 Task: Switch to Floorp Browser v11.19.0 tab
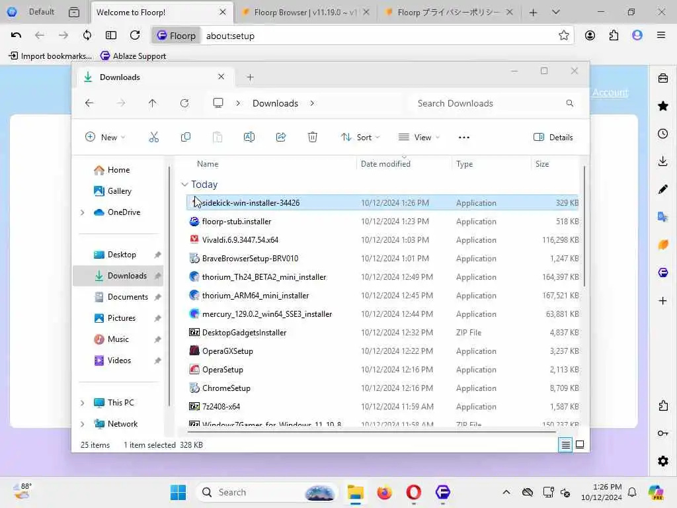[305, 12]
